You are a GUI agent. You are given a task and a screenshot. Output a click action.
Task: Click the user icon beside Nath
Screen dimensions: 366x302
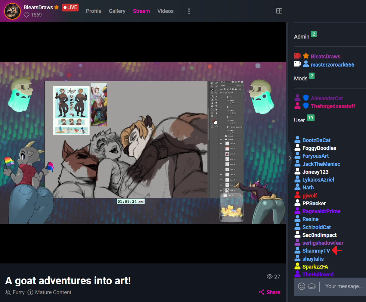(x=297, y=187)
